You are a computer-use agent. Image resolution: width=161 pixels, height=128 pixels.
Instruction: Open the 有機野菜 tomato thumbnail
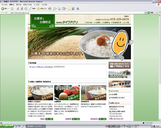pyautogui.click(x=67, y=93)
